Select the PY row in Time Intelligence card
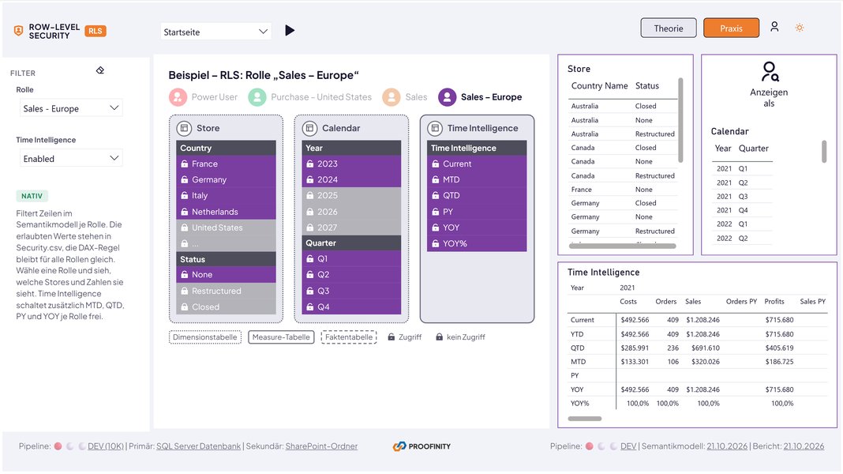The height and width of the screenshot is (474, 843). 477,212
